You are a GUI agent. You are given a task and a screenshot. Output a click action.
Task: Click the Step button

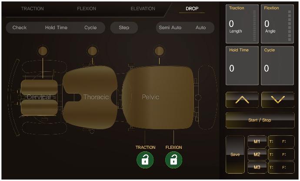click(x=124, y=28)
